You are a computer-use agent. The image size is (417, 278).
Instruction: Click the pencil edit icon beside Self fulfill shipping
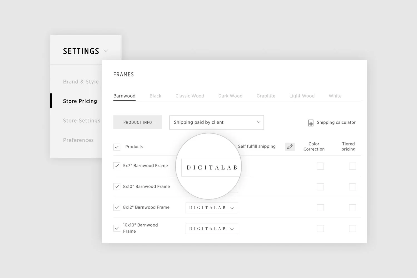coord(290,147)
